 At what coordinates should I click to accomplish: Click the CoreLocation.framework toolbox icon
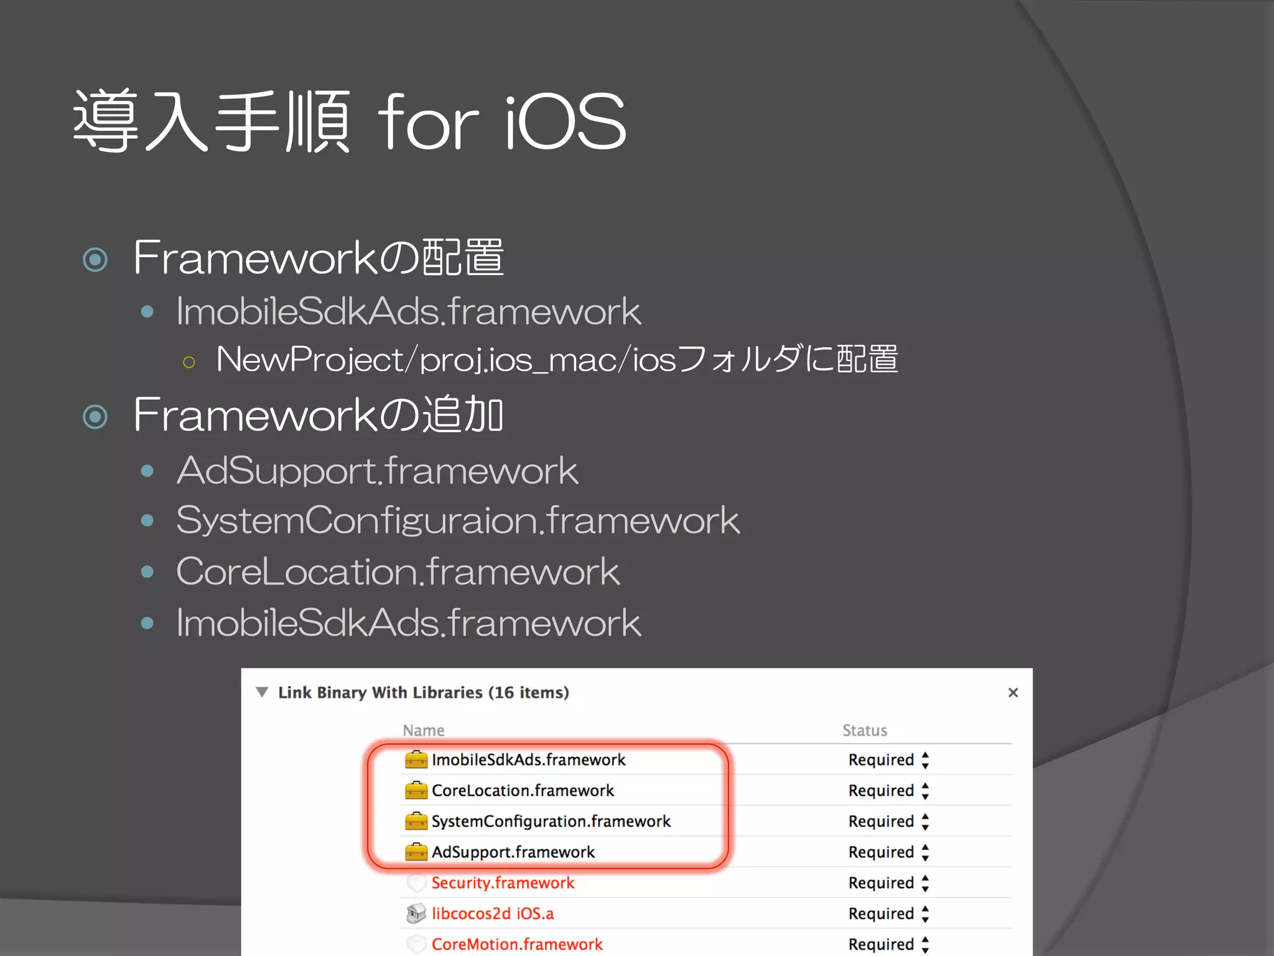pyautogui.click(x=416, y=790)
